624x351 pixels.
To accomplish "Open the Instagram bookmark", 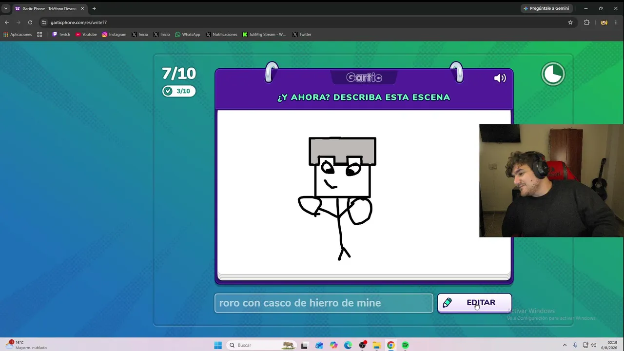I will [114, 35].
